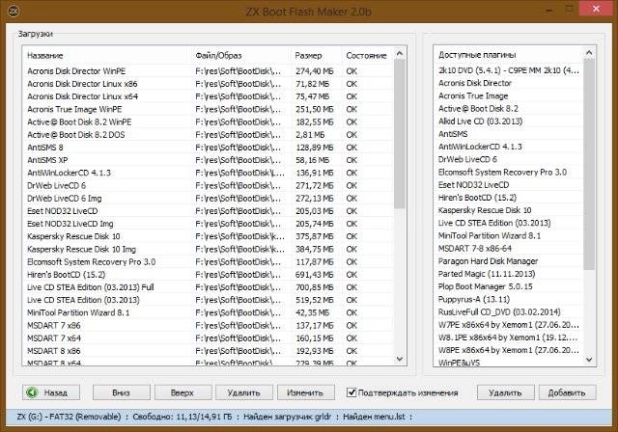Click the Добавить button

[x=567, y=392]
